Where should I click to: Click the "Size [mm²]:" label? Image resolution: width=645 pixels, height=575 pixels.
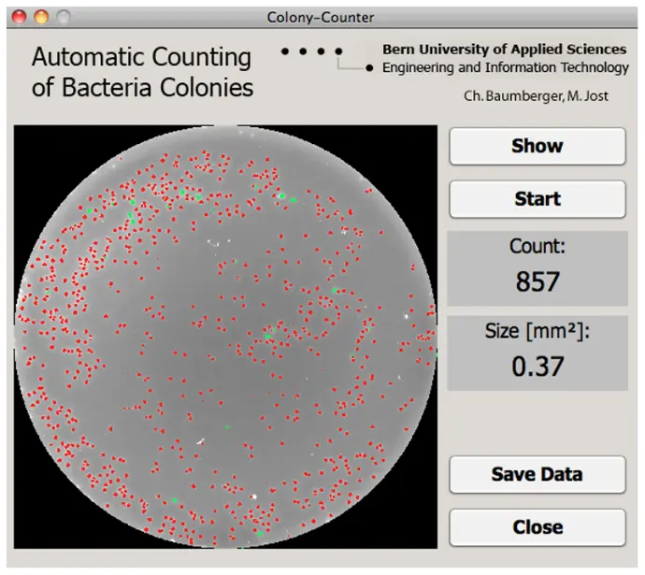[x=537, y=331]
